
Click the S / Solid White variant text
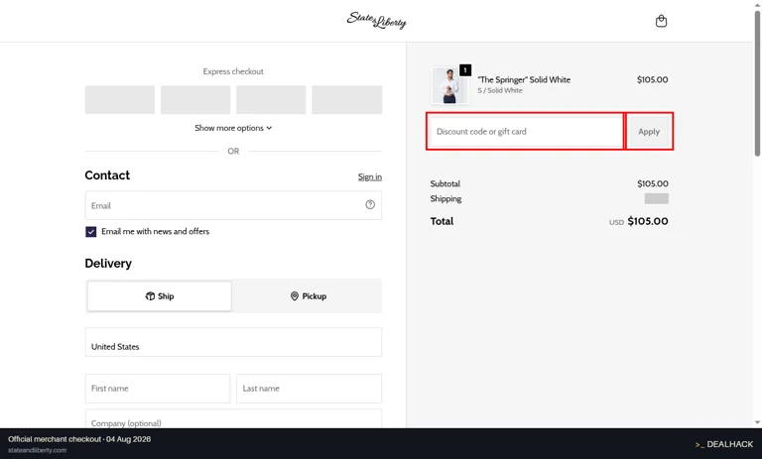tap(500, 90)
